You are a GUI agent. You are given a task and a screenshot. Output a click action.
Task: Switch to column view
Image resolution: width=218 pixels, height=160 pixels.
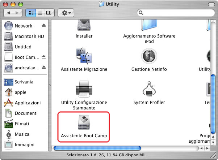[x=49, y=13]
